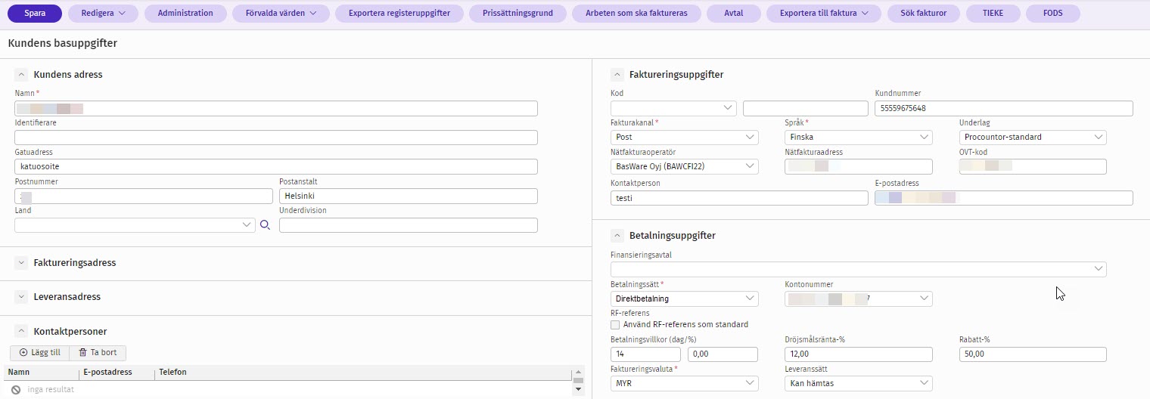This screenshot has width=1150, height=399.
Task: Click the E-postadress field in Faktureringsuppgifter
Action: pyautogui.click(x=1004, y=198)
